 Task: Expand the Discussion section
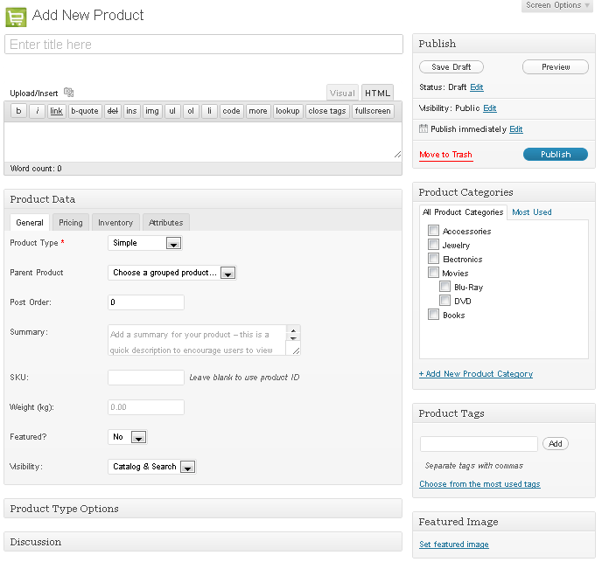[x=203, y=542]
